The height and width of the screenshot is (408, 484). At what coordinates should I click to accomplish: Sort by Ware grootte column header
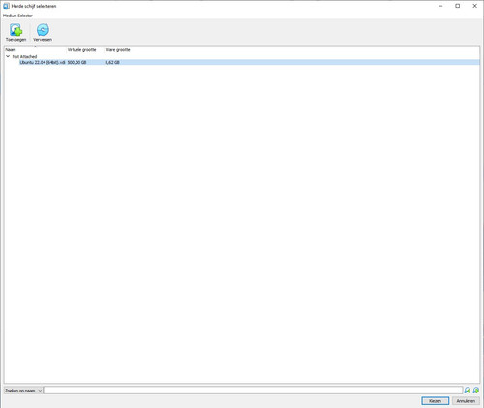pyautogui.click(x=117, y=50)
